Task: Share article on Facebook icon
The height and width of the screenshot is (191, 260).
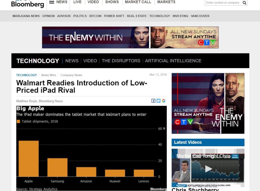Action: pyautogui.click(x=153, y=101)
